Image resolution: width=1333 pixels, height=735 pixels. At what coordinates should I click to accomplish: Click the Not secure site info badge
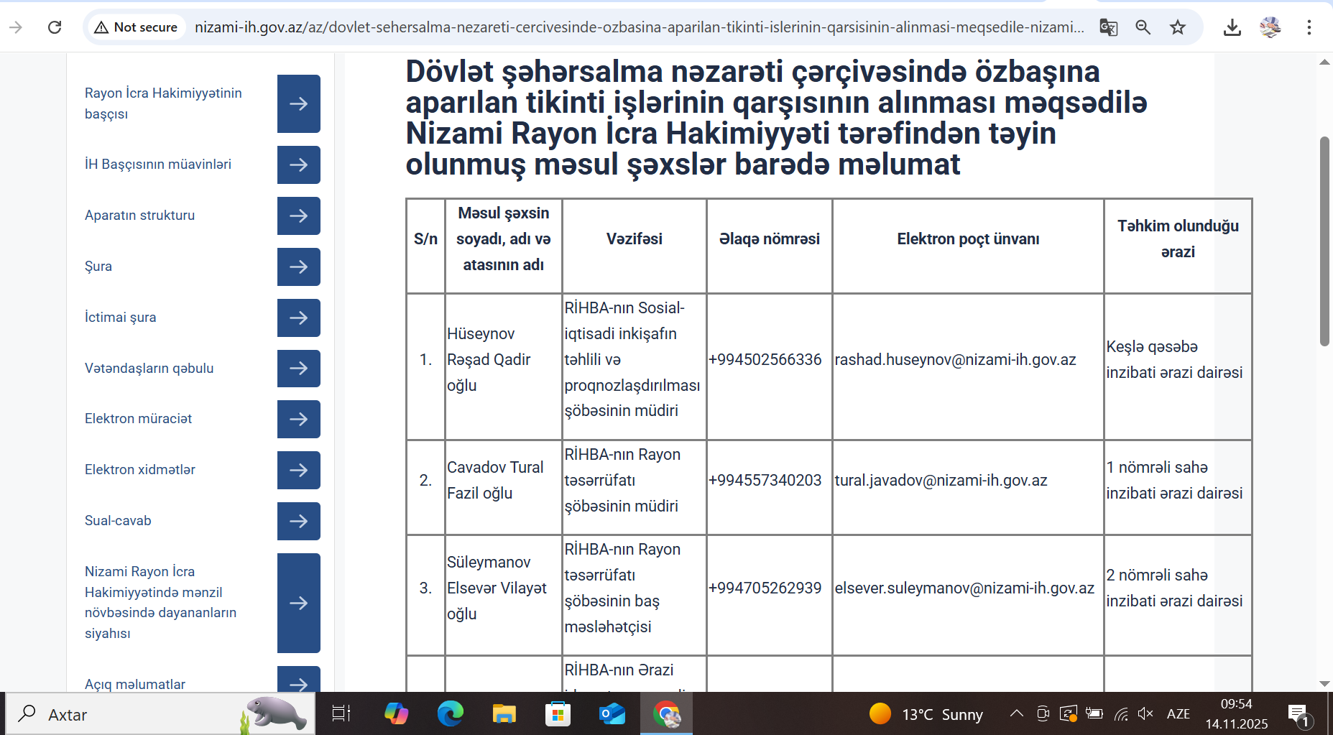(x=136, y=27)
